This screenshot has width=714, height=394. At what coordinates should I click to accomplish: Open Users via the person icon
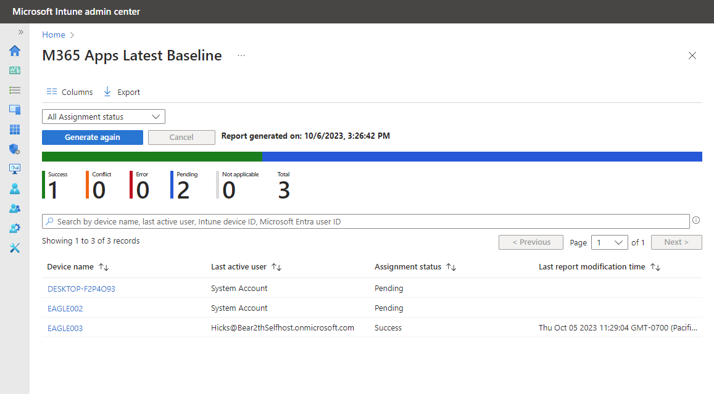click(x=14, y=188)
